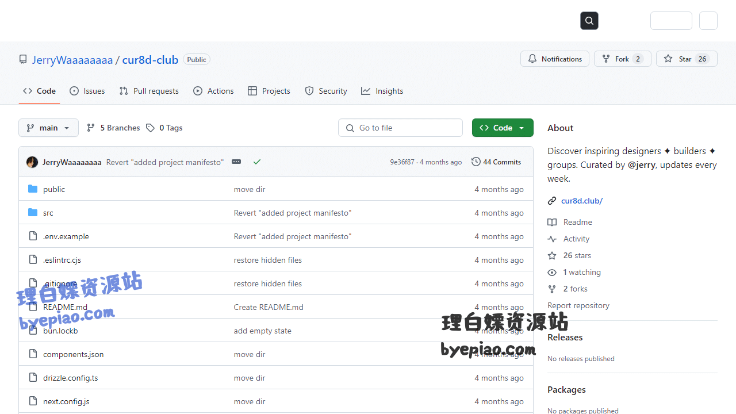The height and width of the screenshot is (414, 736).
Task: Open the Releases heading link
Action: (x=565, y=338)
